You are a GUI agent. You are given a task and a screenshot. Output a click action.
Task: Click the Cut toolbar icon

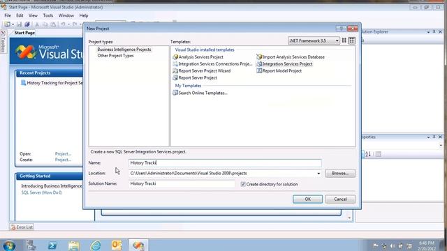37,24
